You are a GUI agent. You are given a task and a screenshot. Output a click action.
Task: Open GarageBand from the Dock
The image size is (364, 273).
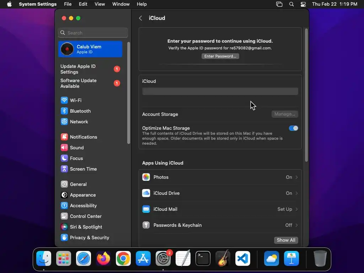tap(223, 258)
